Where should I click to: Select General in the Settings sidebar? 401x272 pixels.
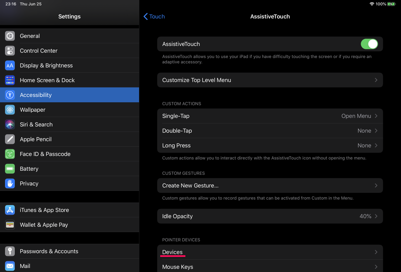pos(70,36)
